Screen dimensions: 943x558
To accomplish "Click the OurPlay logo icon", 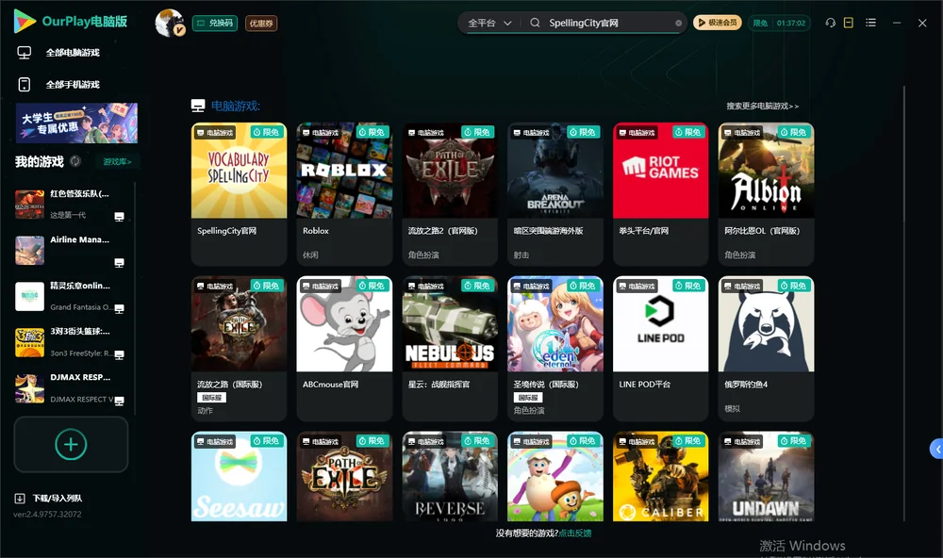I will (25, 21).
